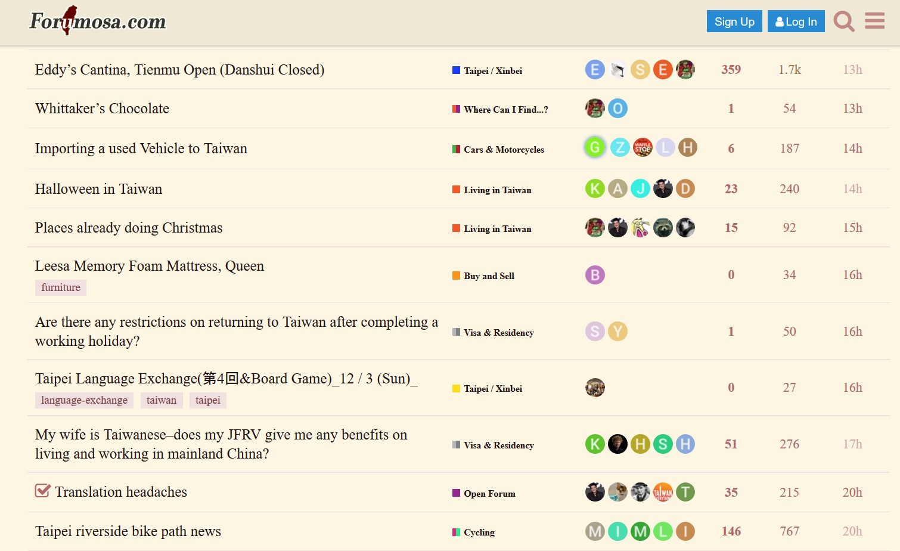The width and height of the screenshot is (900, 551).
Task: Open Taipei / Xinbei category on Language Exchange row
Action: click(487, 388)
